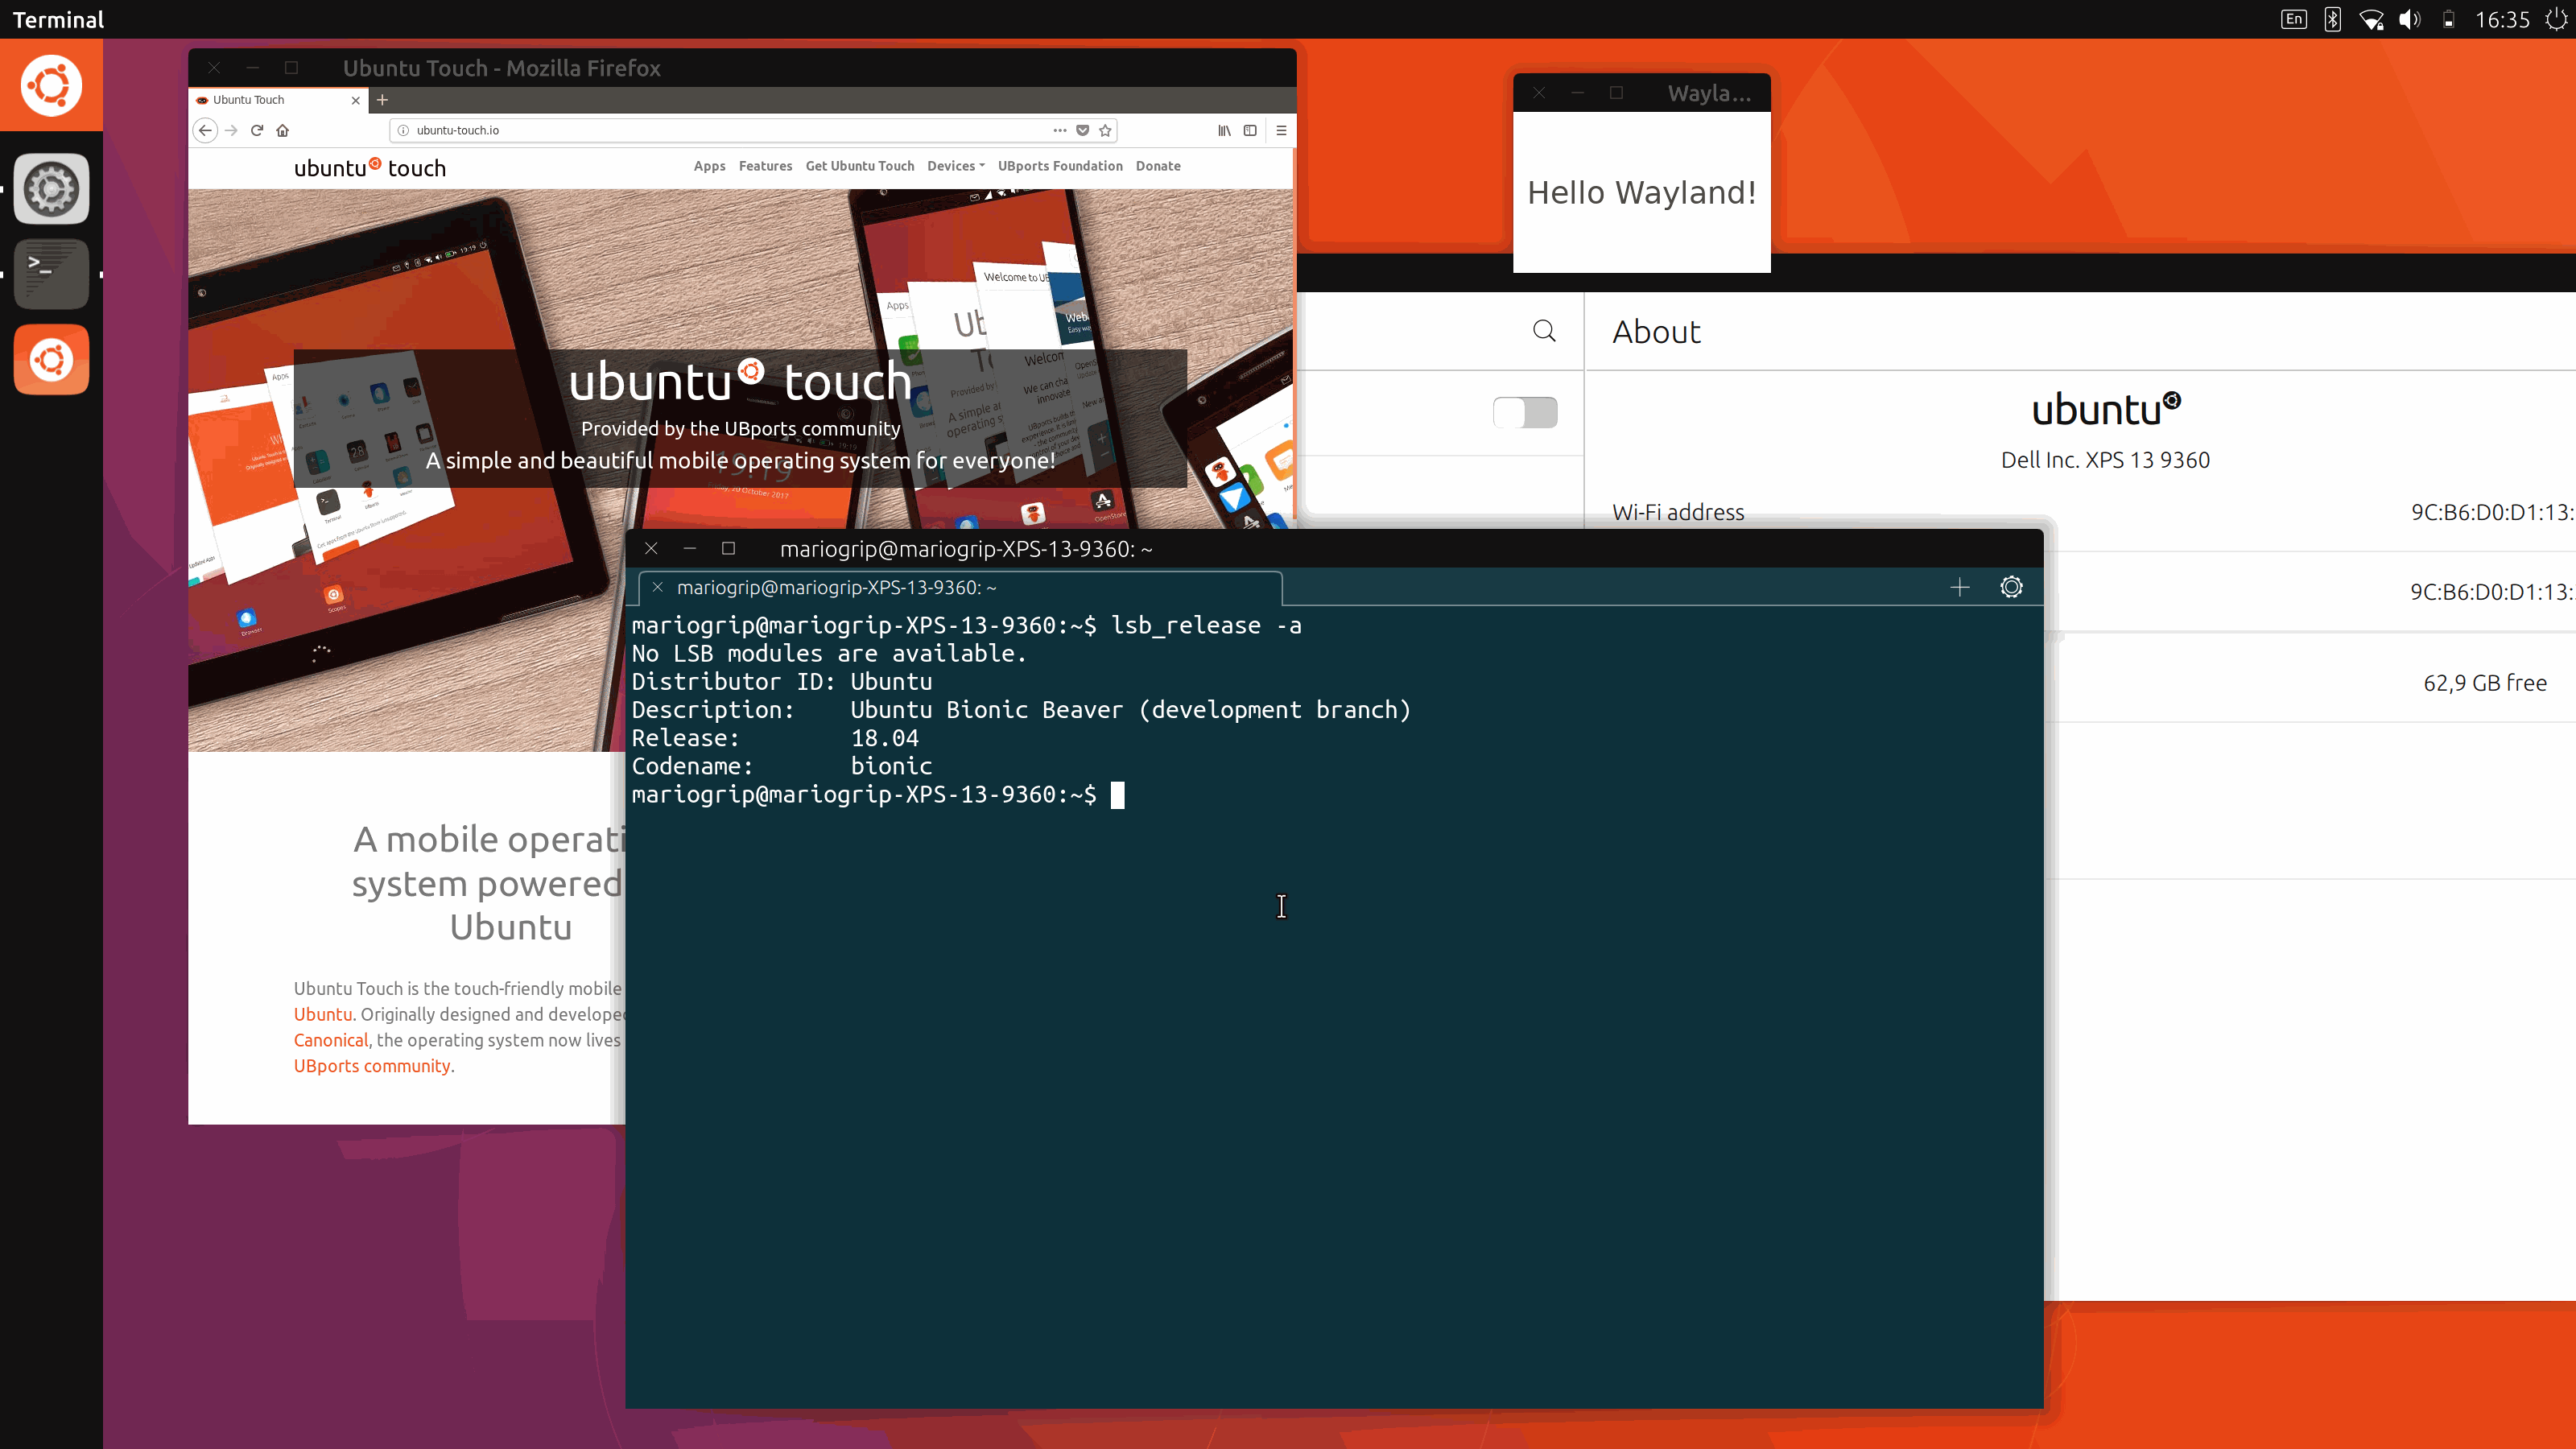Click inside the browser address bar
Viewport: 2576px width, 1449px height.
pyautogui.click(x=700, y=130)
